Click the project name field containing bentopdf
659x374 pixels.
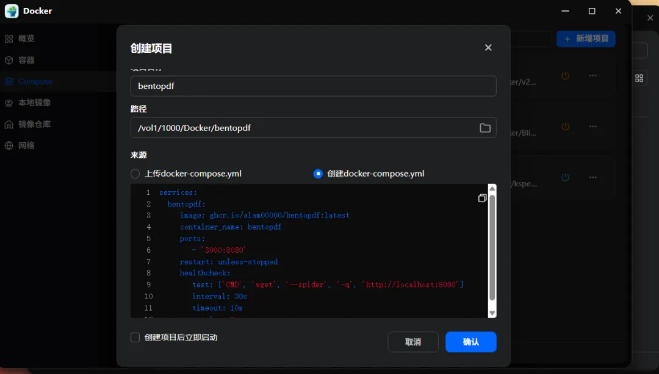click(313, 86)
